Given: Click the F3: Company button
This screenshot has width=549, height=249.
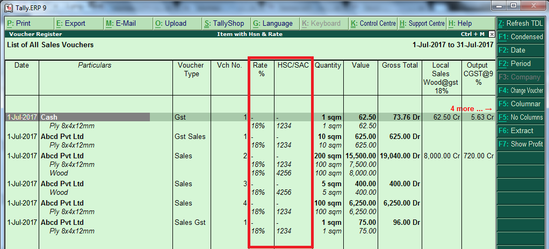Looking at the screenshot, I should [521, 77].
